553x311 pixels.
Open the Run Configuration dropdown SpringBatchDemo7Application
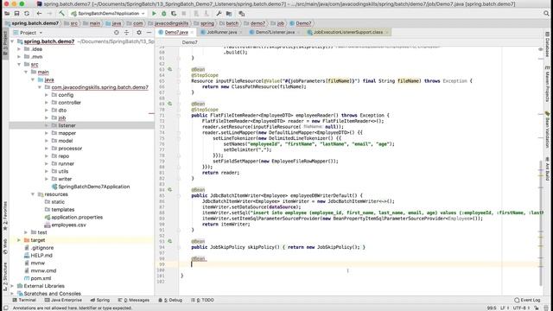point(108,14)
